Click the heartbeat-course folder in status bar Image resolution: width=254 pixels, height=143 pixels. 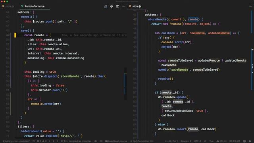[x=116, y=141]
